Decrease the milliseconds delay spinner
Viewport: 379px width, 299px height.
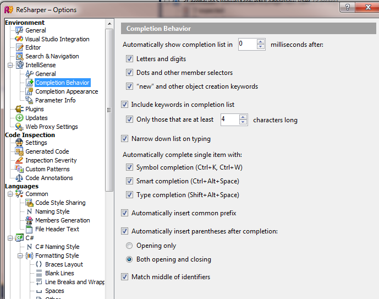coord(261,47)
